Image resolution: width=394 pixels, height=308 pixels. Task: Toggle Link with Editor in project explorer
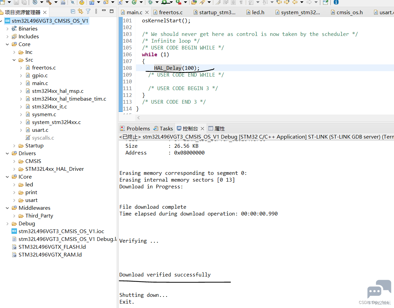pyautogui.click(x=80, y=12)
